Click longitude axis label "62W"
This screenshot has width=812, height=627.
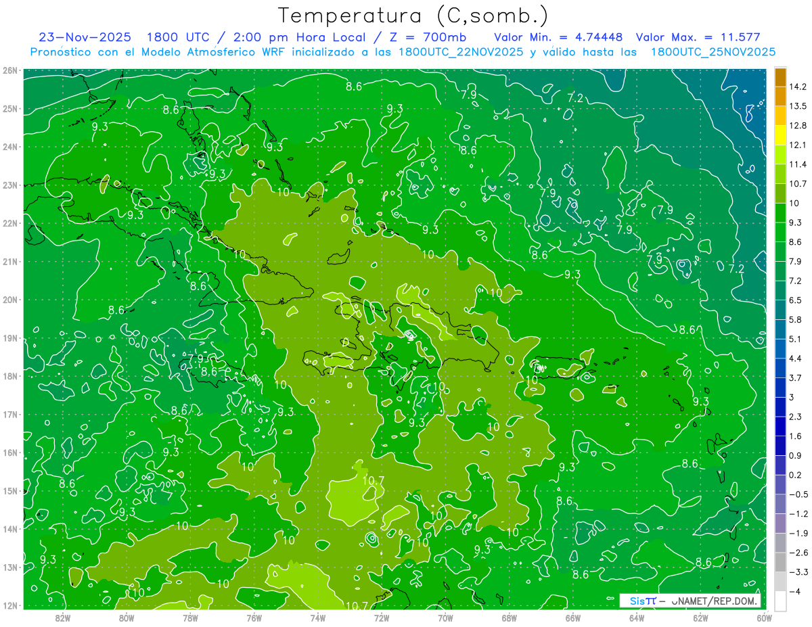(700, 618)
